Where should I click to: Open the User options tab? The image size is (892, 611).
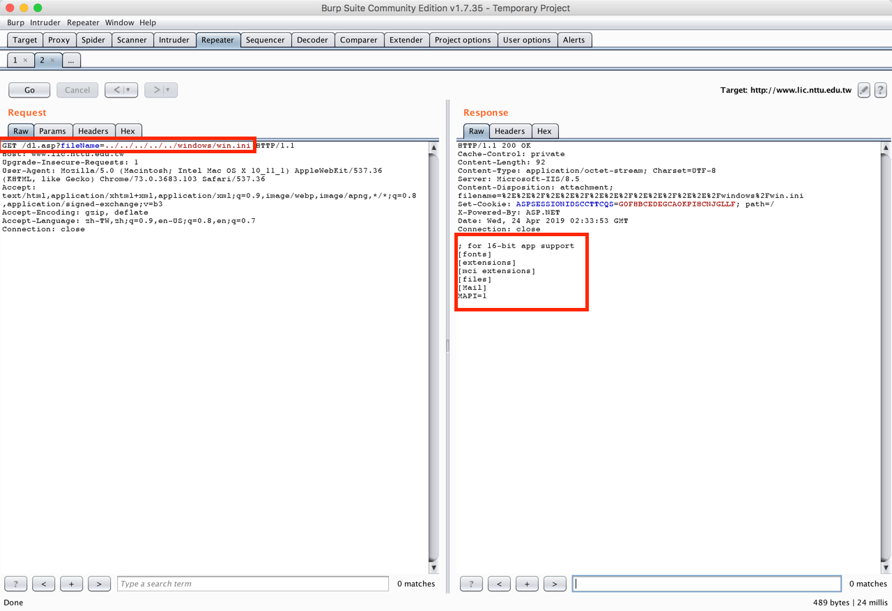coord(527,40)
